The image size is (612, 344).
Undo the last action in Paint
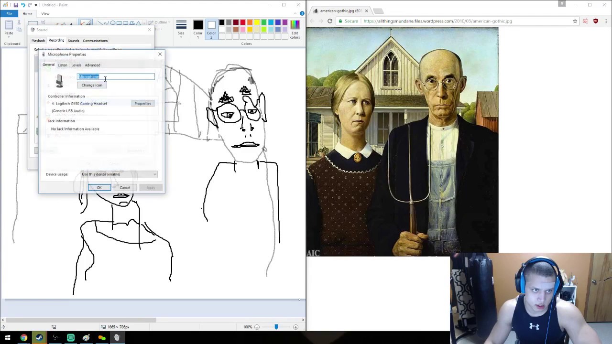[x=22, y=5]
